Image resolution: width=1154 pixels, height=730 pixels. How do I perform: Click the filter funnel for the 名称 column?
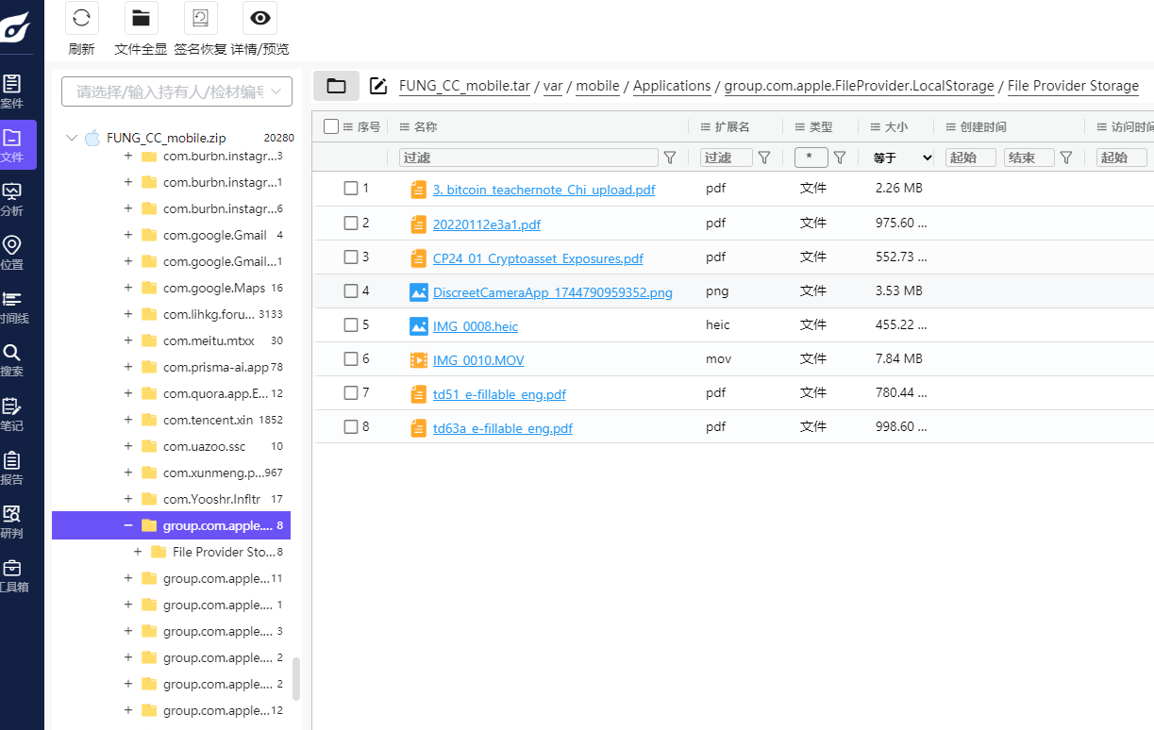coord(670,158)
